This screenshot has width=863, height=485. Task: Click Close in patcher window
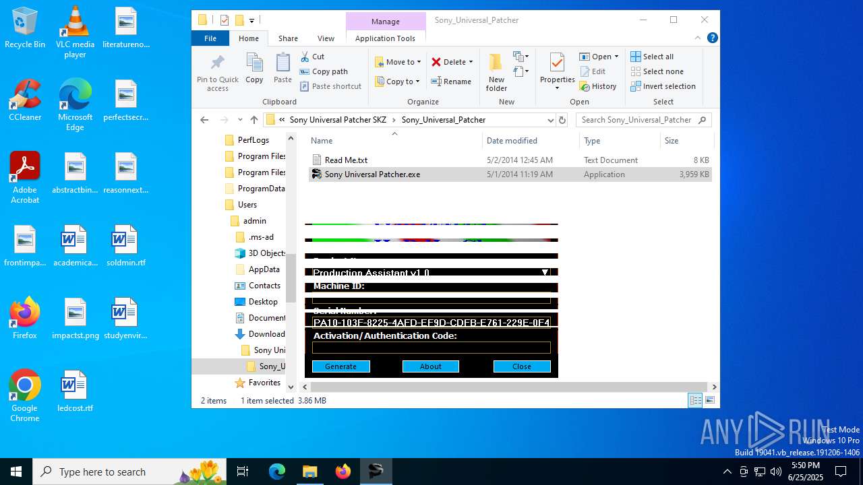coord(522,366)
